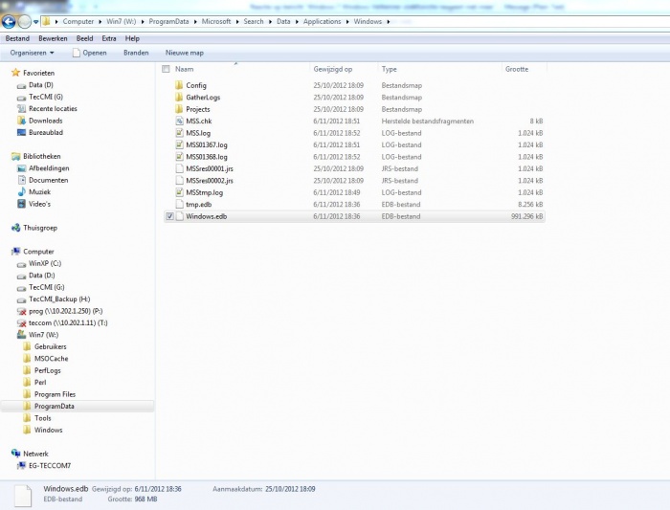Click the Netwerk icon in sidebar
Viewport: 670px width, 510px height.
pos(16,454)
